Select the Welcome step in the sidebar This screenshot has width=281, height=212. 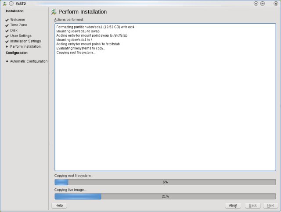pyautogui.click(x=18, y=20)
